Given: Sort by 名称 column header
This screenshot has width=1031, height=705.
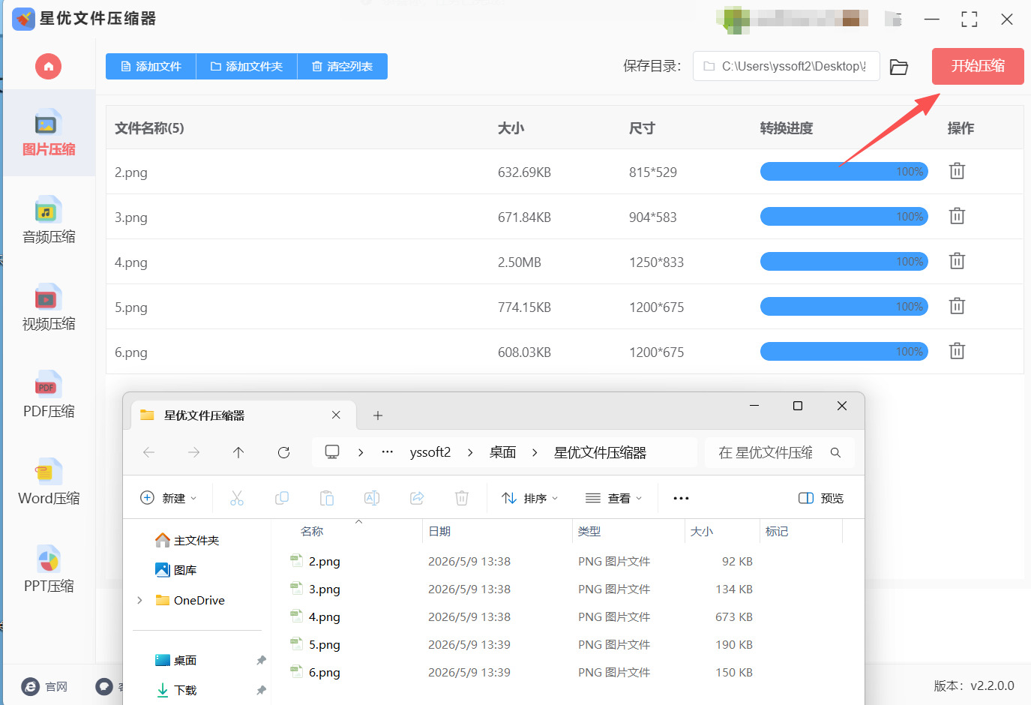Looking at the screenshot, I should (312, 531).
